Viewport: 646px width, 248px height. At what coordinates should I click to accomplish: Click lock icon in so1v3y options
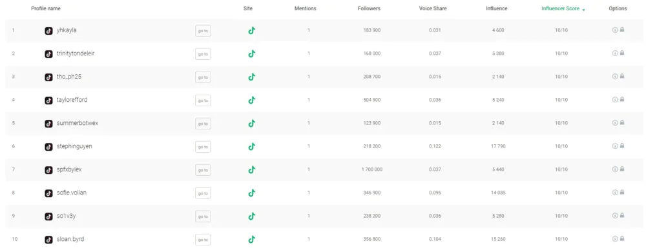621,215
